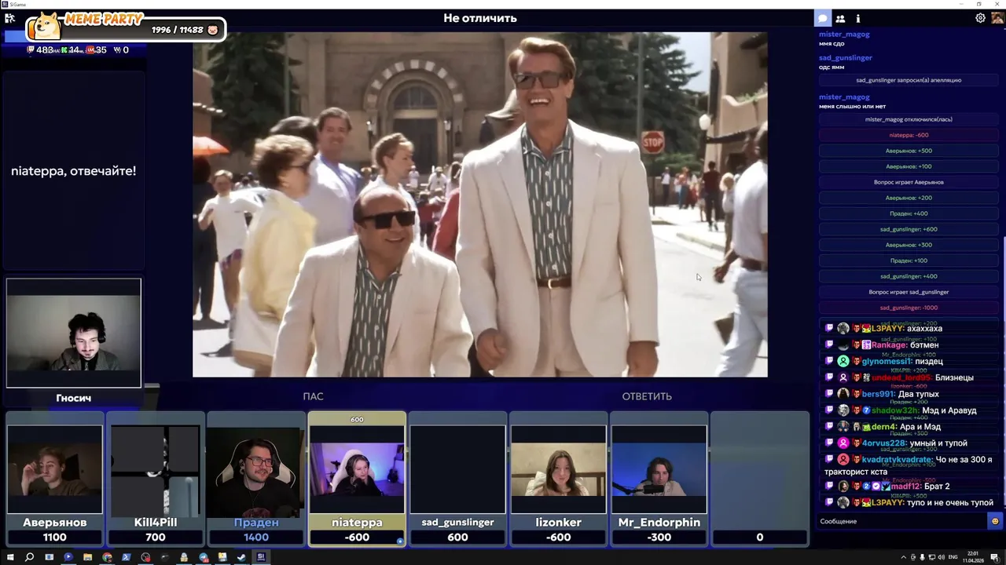Click the empty player slot with score 0

click(x=759, y=479)
